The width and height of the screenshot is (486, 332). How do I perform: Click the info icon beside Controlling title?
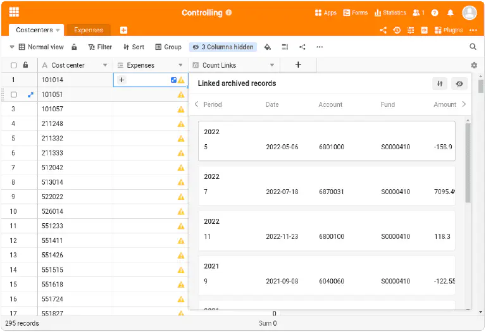coord(228,13)
